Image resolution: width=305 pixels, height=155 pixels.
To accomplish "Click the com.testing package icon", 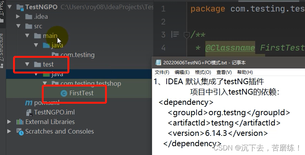I will point(55,55).
